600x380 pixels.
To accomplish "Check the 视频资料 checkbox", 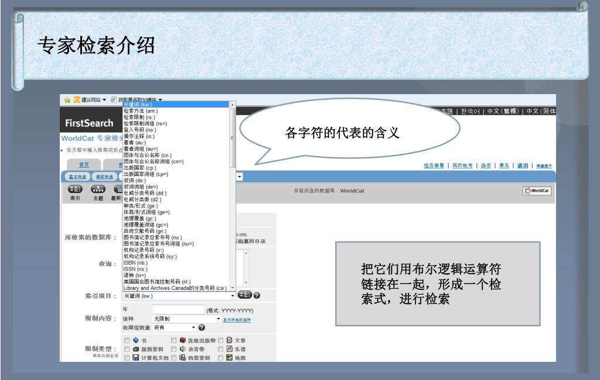I will (x=127, y=349).
